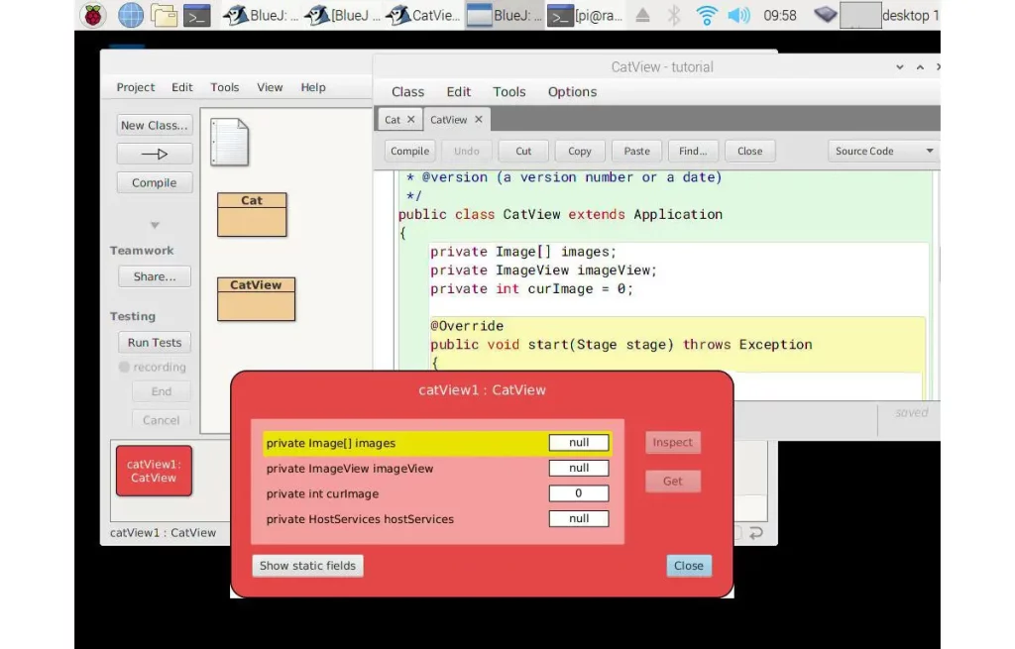
Task: Select the private ImageView imageView field row
Action: click(x=437, y=469)
